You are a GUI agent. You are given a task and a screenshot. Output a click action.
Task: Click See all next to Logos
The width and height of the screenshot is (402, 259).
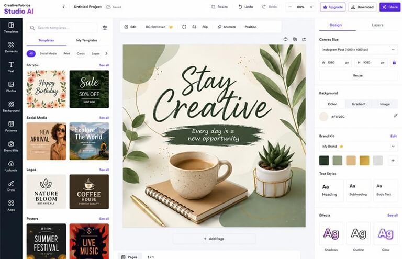click(x=104, y=170)
